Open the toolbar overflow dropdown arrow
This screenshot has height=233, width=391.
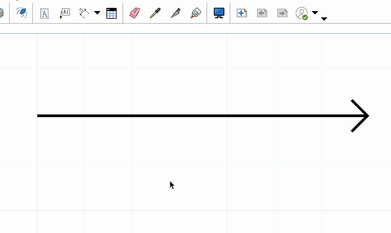point(324,19)
